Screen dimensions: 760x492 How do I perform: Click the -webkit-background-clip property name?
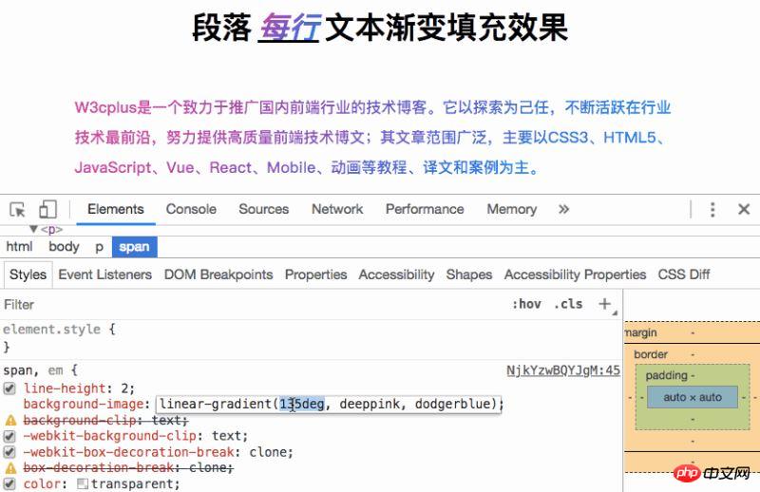pos(110,436)
